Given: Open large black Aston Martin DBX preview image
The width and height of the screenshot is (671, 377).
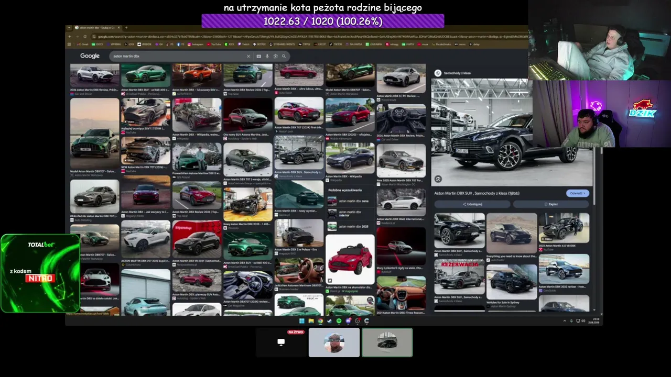Looking at the screenshot, I should coord(512,132).
